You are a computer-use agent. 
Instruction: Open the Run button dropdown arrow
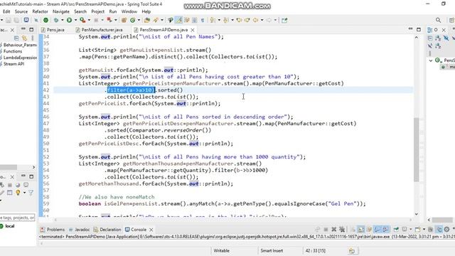click(75, 20)
